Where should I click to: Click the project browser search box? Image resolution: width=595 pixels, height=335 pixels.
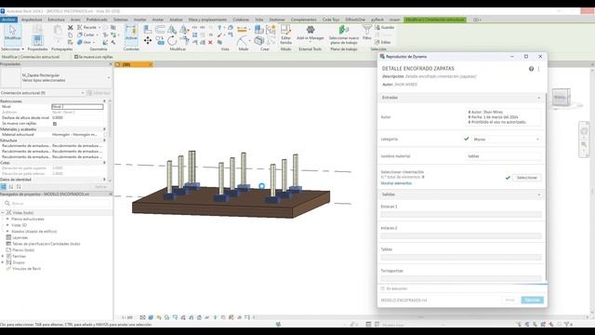pos(57,203)
